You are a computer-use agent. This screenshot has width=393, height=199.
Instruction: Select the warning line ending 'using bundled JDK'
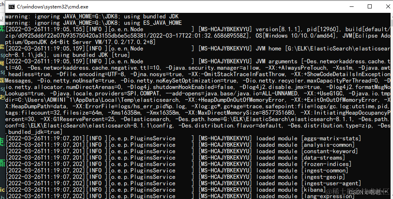tap(92, 16)
